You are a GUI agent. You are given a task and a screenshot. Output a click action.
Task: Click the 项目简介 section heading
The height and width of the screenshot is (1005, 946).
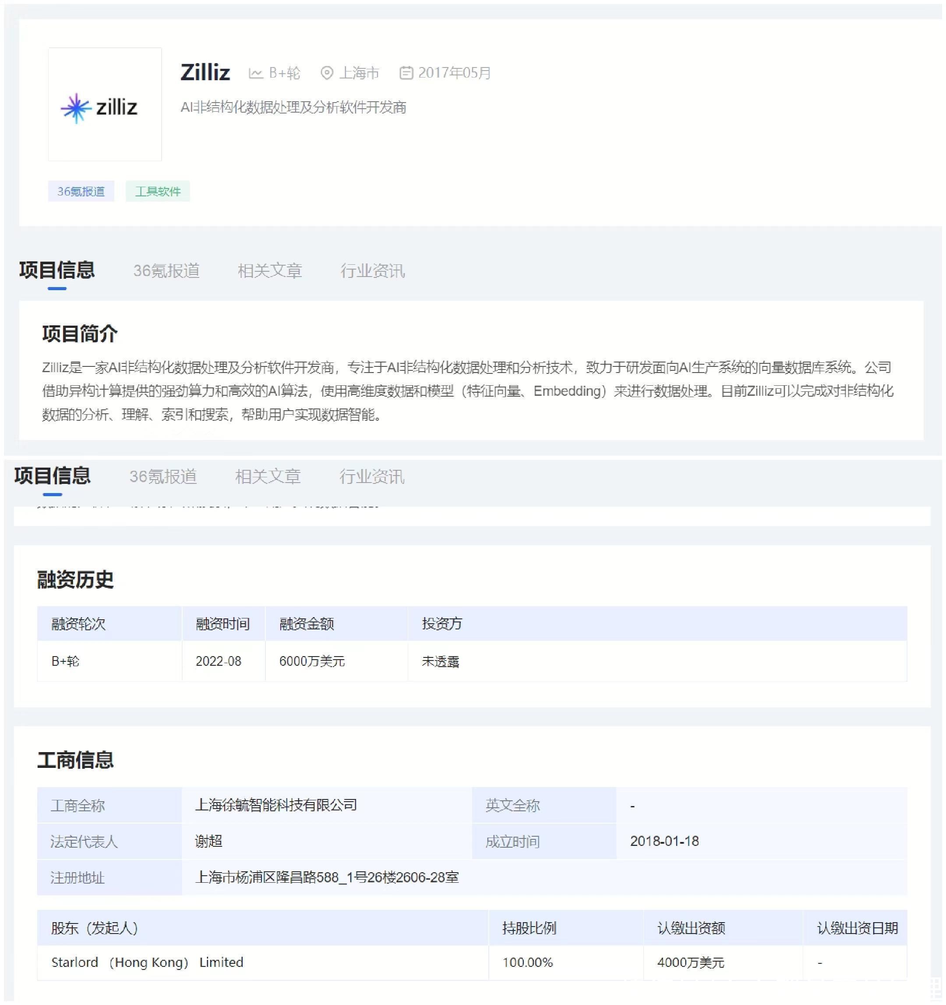[80, 334]
